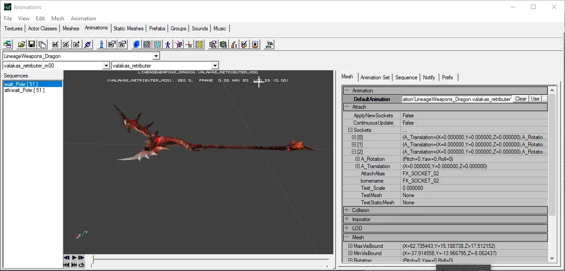Play the animation in viewport

coord(74,257)
